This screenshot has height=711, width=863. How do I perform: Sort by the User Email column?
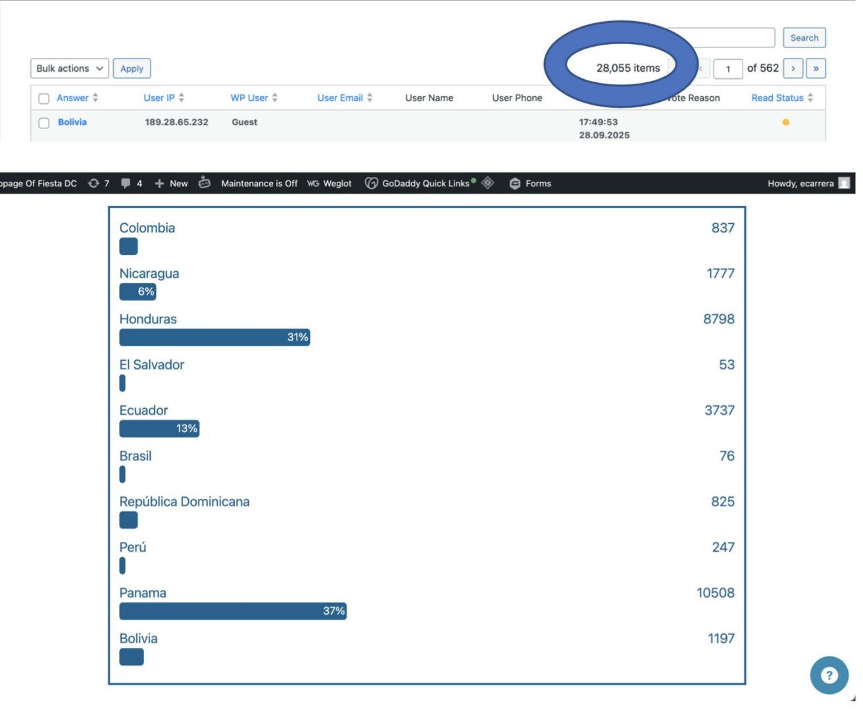pyautogui.click(x=345, y=97)
